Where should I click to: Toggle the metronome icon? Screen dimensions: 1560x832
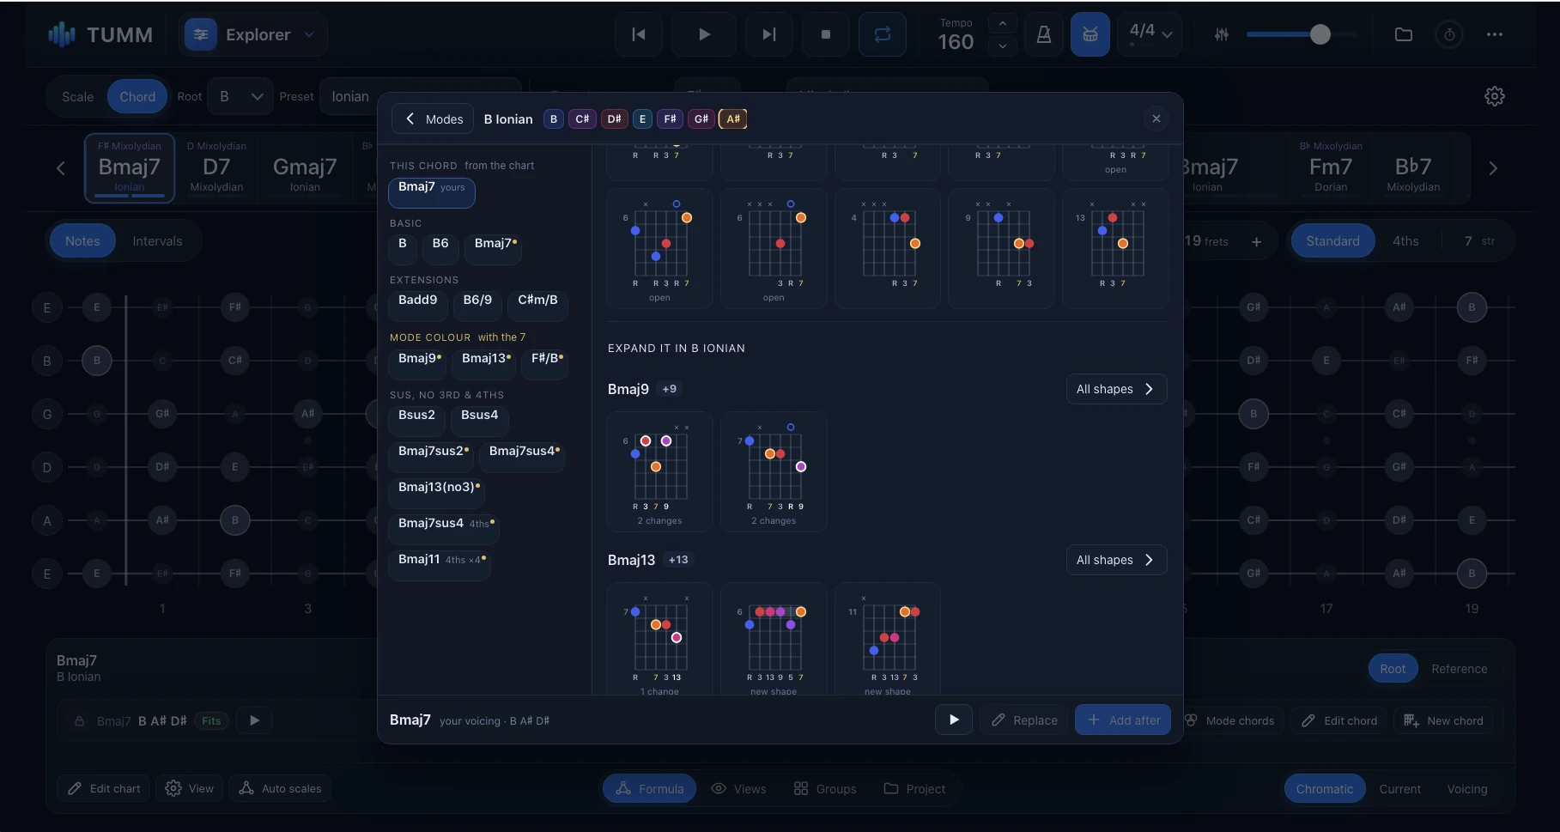(1044, 34)
